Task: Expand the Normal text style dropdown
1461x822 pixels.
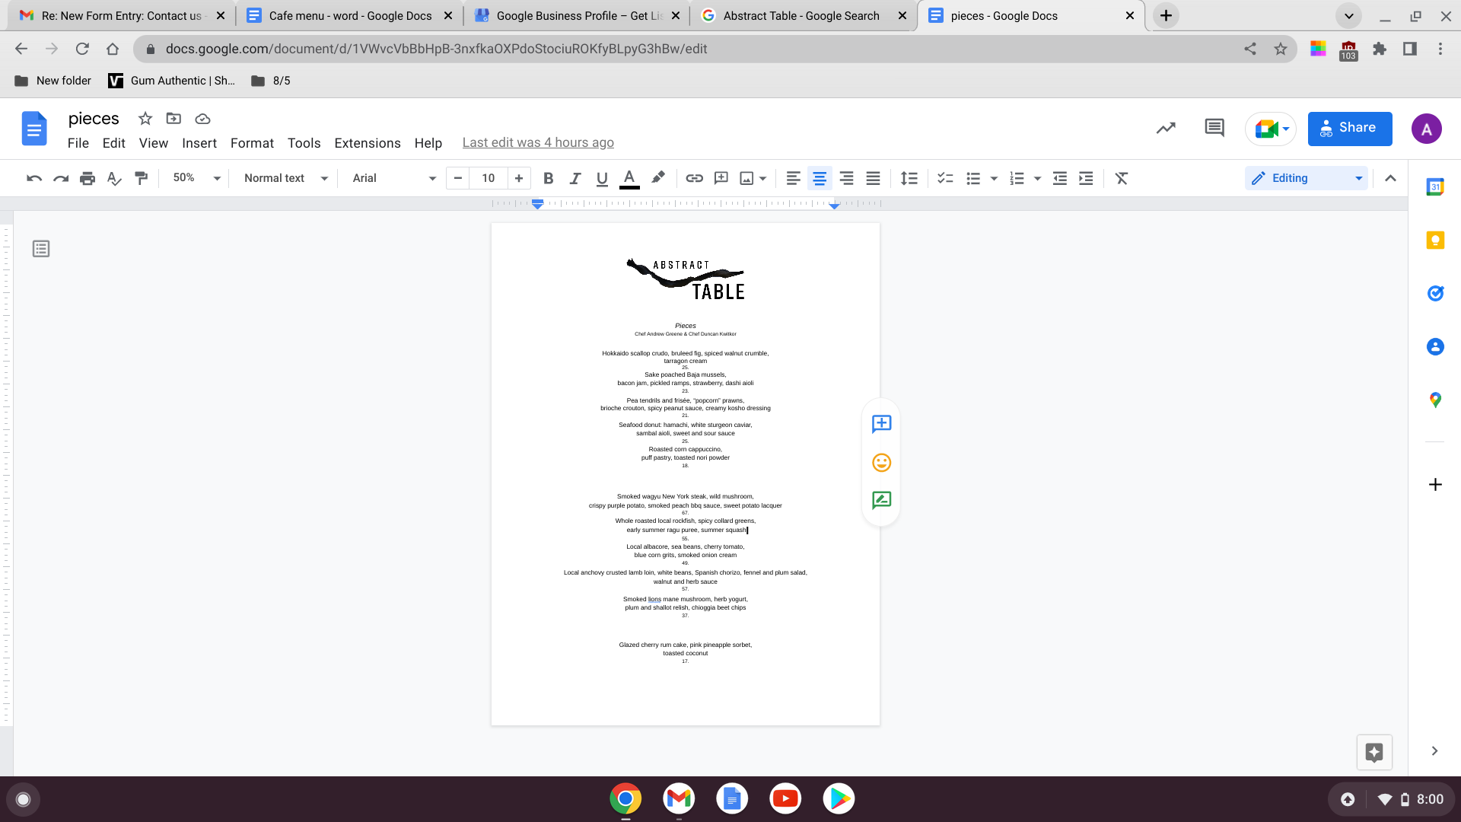Action: (x=285, y=178)
